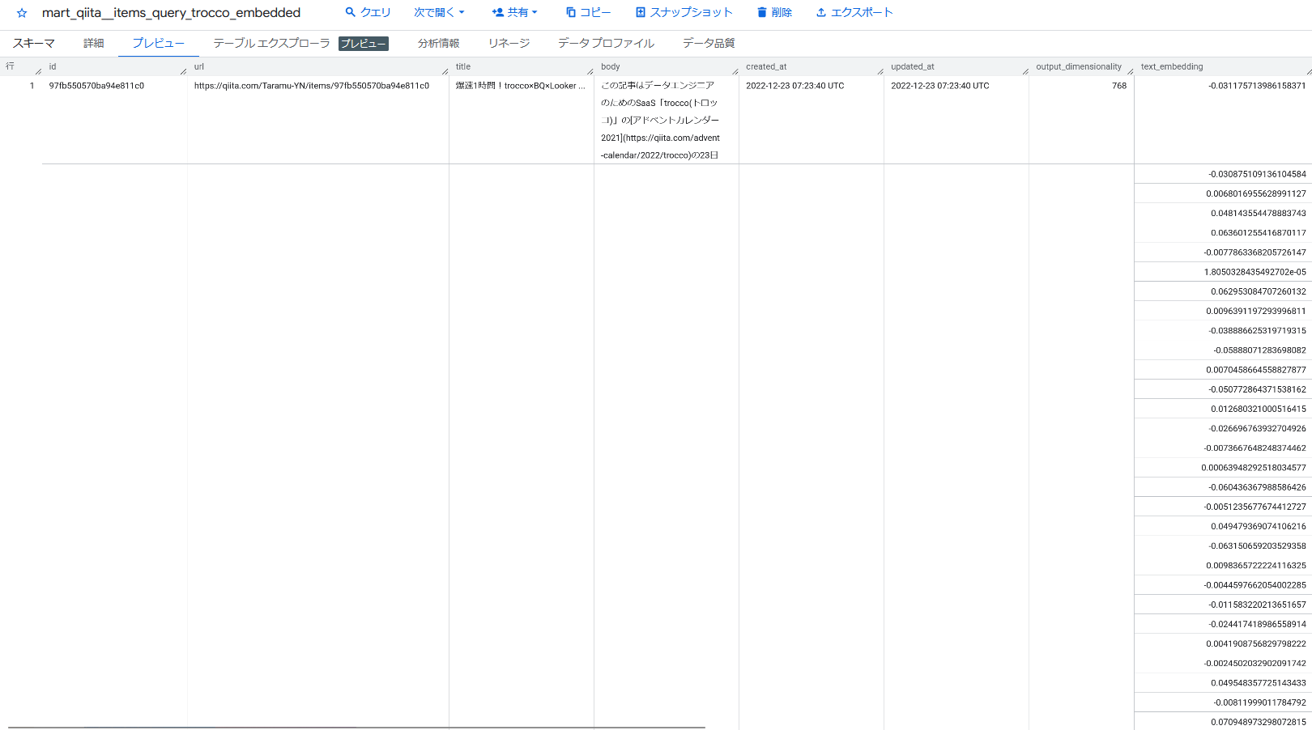
Task: Click the created_at column resize handle
Action: [x=880, y=71]
